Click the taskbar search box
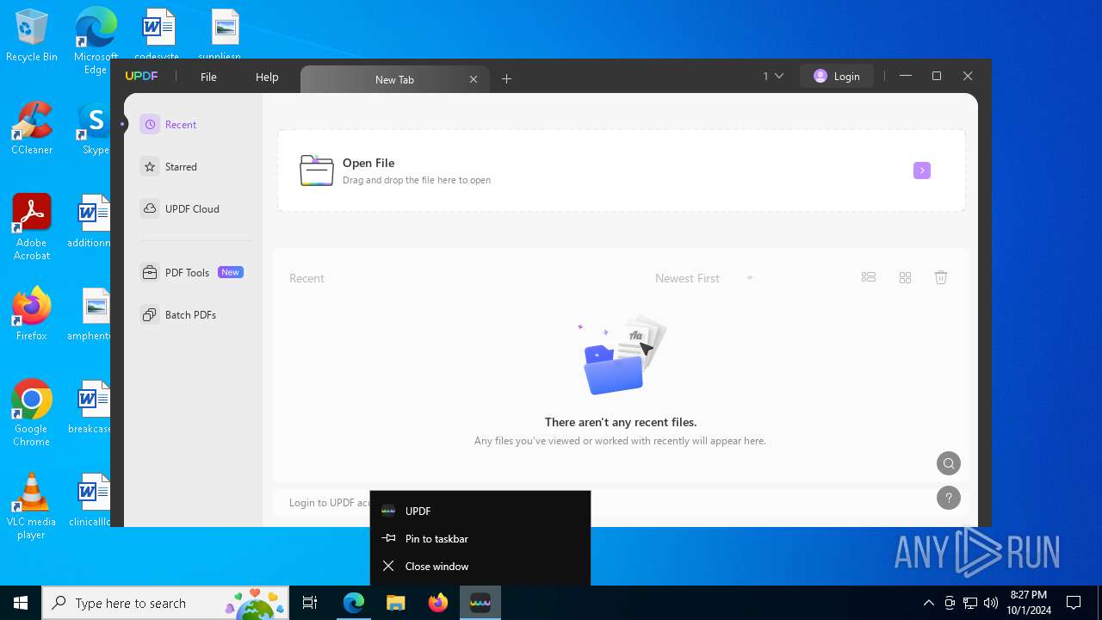 point(167,603)
